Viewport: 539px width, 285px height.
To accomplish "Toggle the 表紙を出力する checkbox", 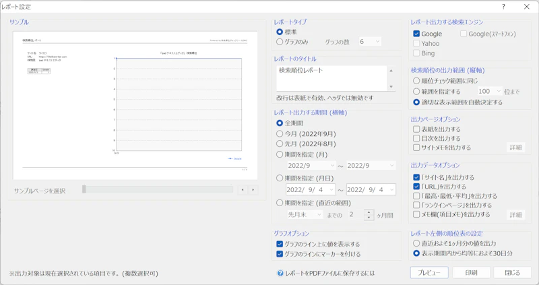I will point(416,129).
